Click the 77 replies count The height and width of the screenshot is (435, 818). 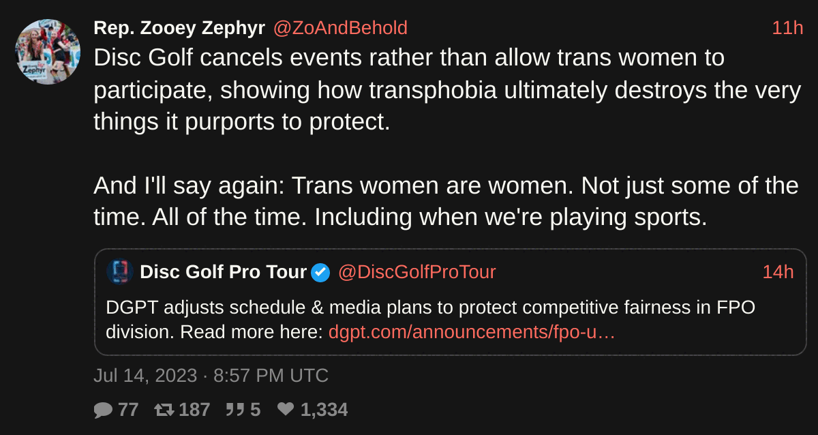(x=128, y=410)
